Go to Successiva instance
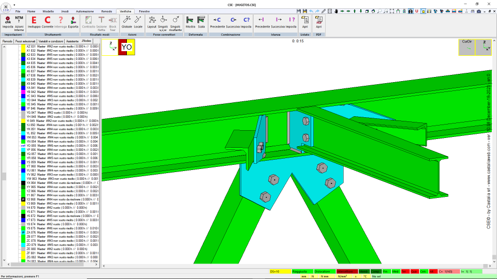The image size is (497, 279). (x=278, y=22)
